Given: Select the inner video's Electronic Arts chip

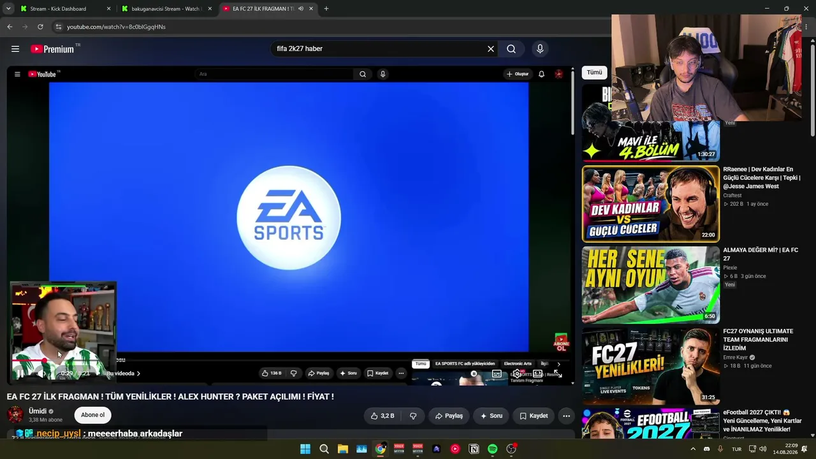Looking at the screenshot, I should coord(518,364).
